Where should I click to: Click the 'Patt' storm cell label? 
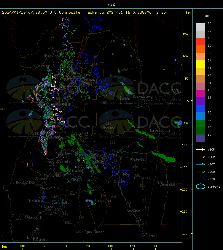(62, 122)
